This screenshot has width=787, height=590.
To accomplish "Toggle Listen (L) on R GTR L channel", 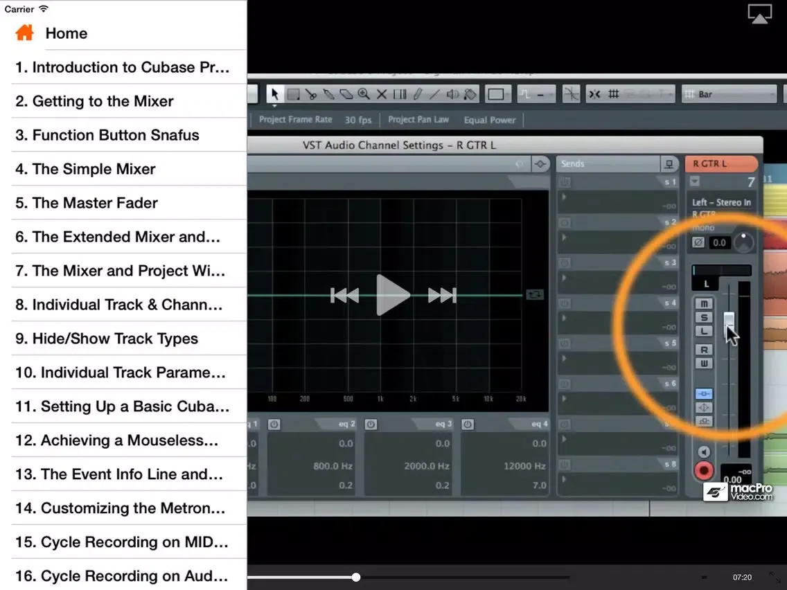I will point(704,330).
